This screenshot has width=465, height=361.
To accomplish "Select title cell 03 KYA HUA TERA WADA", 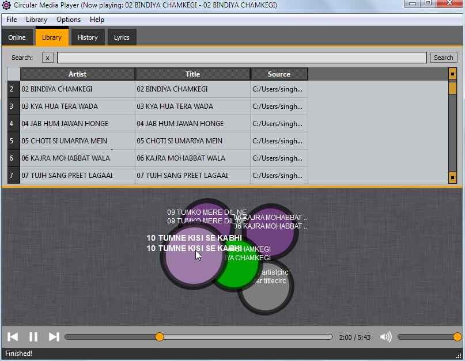I will pyautogui.click(x=192, y=107).
